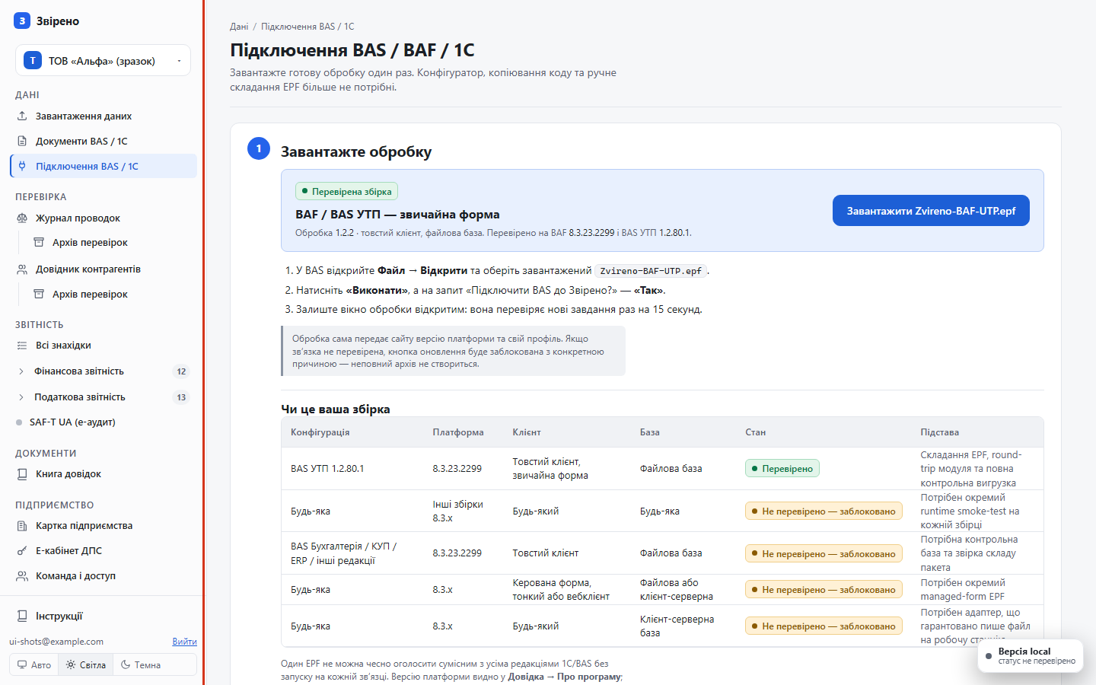Viewport: 1096px width, 685px height.
Task: Click the Версія local status popup
Action: tap(1031, 656)
